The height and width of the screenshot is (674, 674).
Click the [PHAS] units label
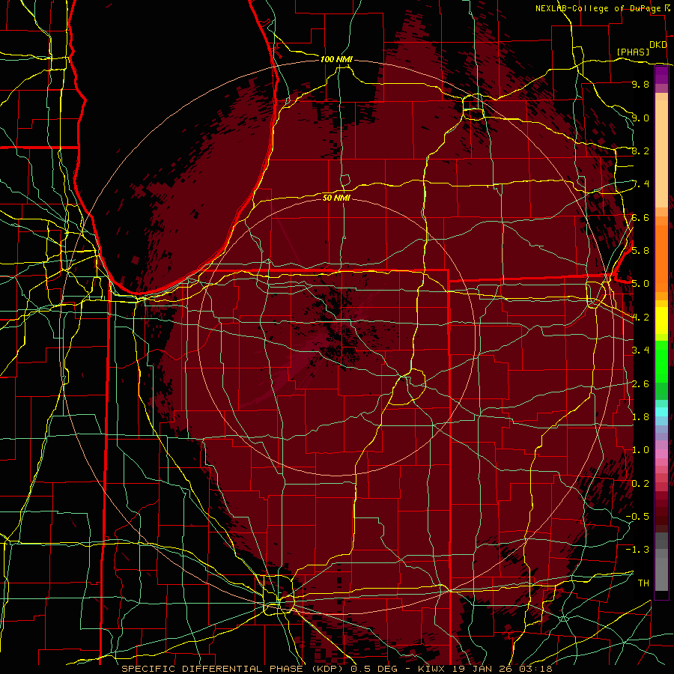(x=633, y=52)
